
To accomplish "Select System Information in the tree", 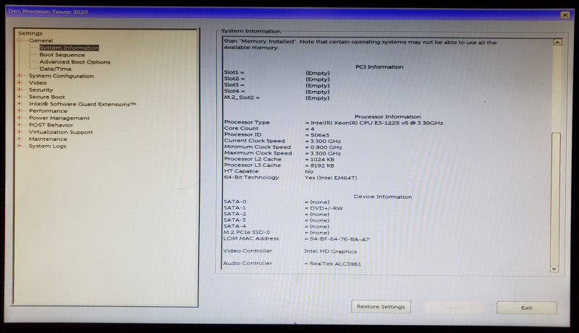I will [69, 48].
